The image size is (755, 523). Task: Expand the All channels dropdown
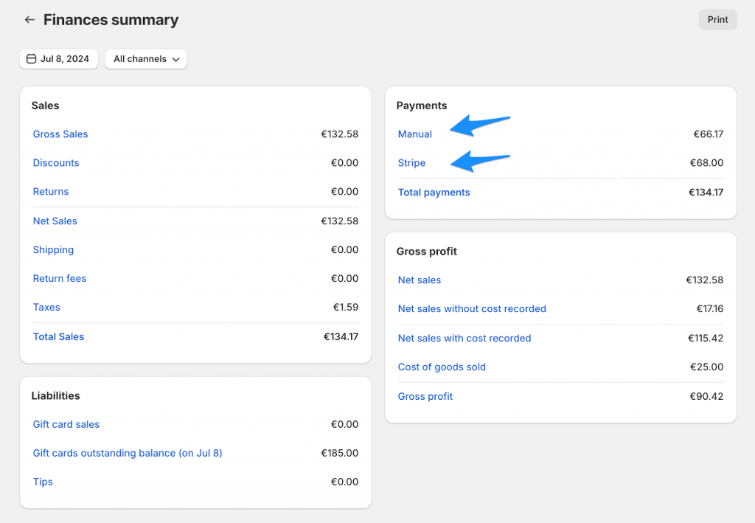[146, 59]
